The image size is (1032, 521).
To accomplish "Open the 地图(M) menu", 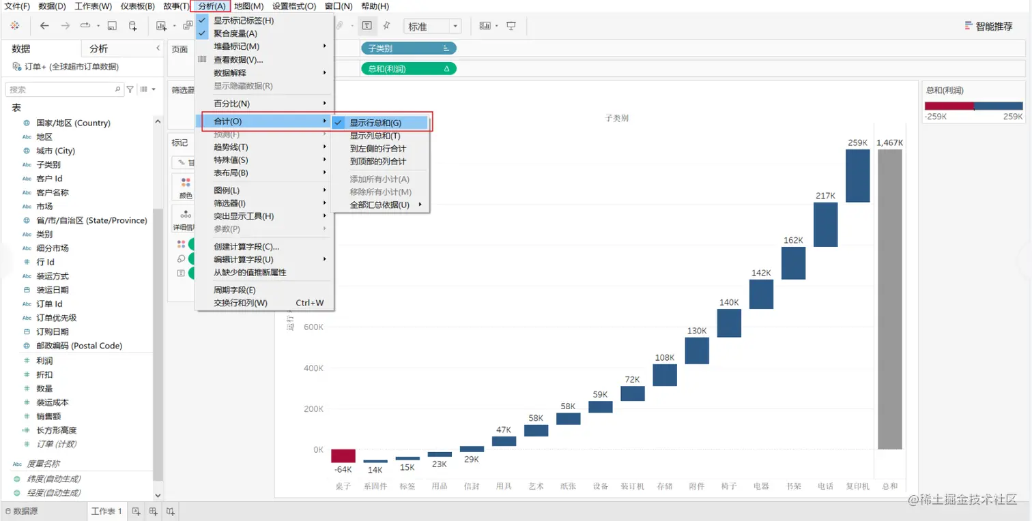I will coord(248,6).
